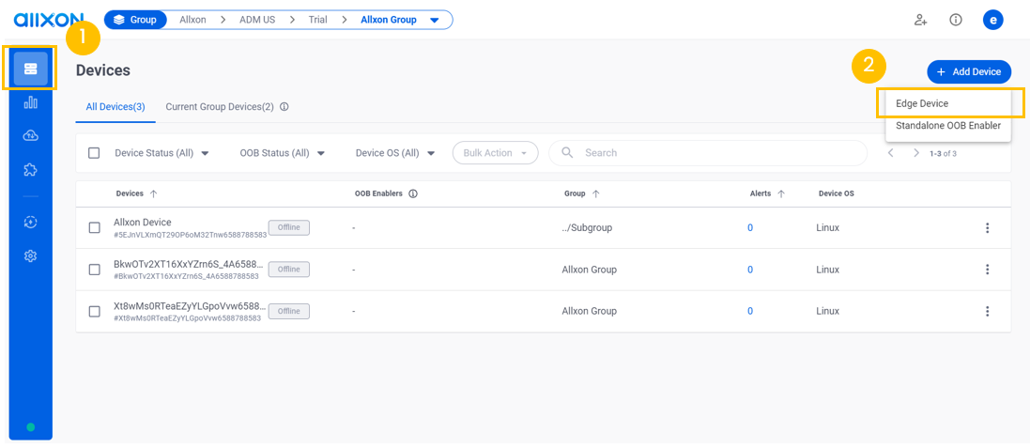Expand the Device OS (All) filter
The width and height of the screenshot is (1030, 448).
(x=394, y=153)
